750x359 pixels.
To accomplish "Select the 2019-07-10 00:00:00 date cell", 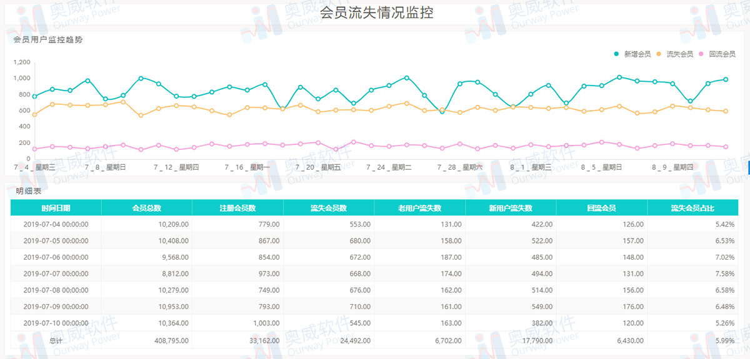I will pyautogui.click(x=56, y=323).
